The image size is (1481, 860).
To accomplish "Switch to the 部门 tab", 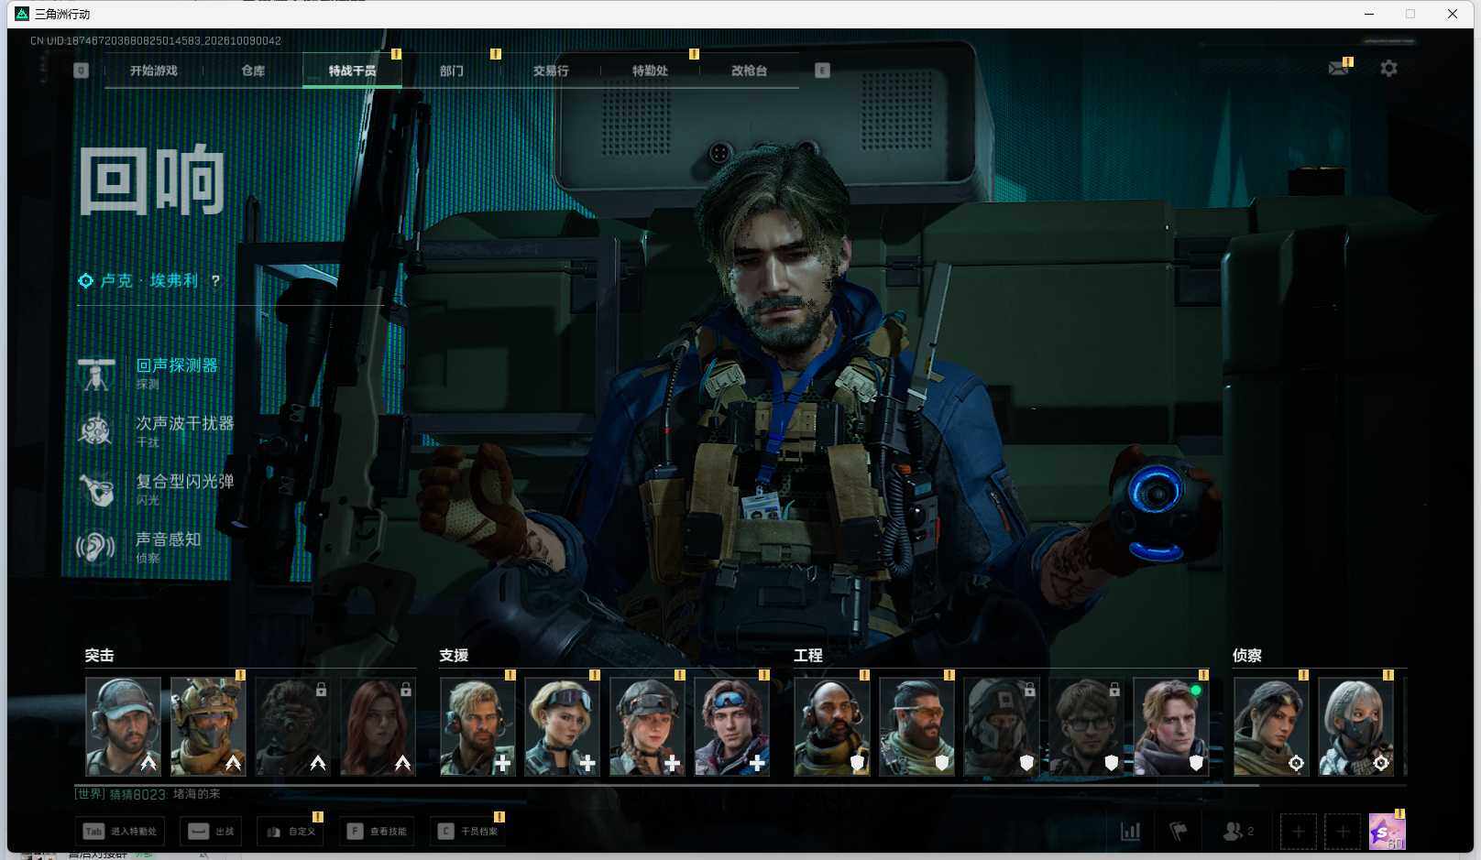I will click(x=451, y=71).
